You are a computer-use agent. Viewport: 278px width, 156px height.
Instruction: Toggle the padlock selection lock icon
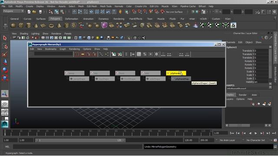120,12
